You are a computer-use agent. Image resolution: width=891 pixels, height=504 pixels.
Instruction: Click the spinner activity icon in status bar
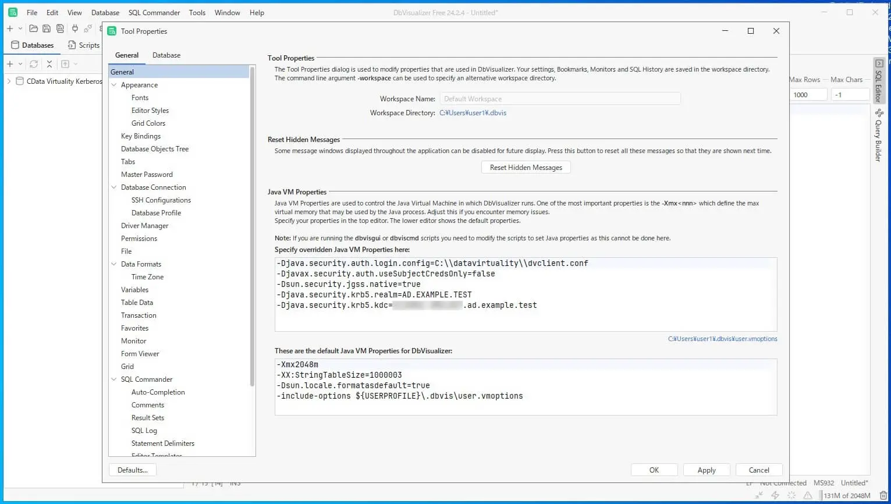coord(791,495)
